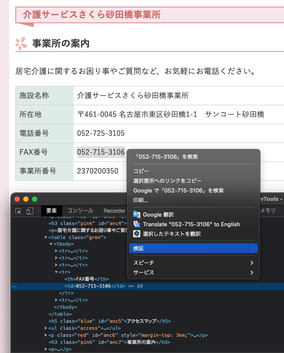The image size is (284, 353).
Task: Activate the element picker (inspect) icon
Action: [x=18, y=211]
